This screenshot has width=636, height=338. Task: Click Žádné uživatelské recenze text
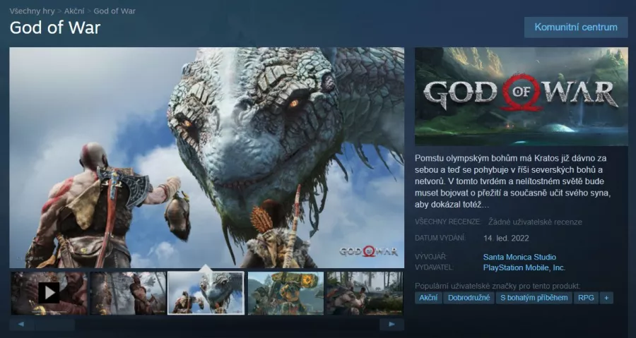point(535,222)
